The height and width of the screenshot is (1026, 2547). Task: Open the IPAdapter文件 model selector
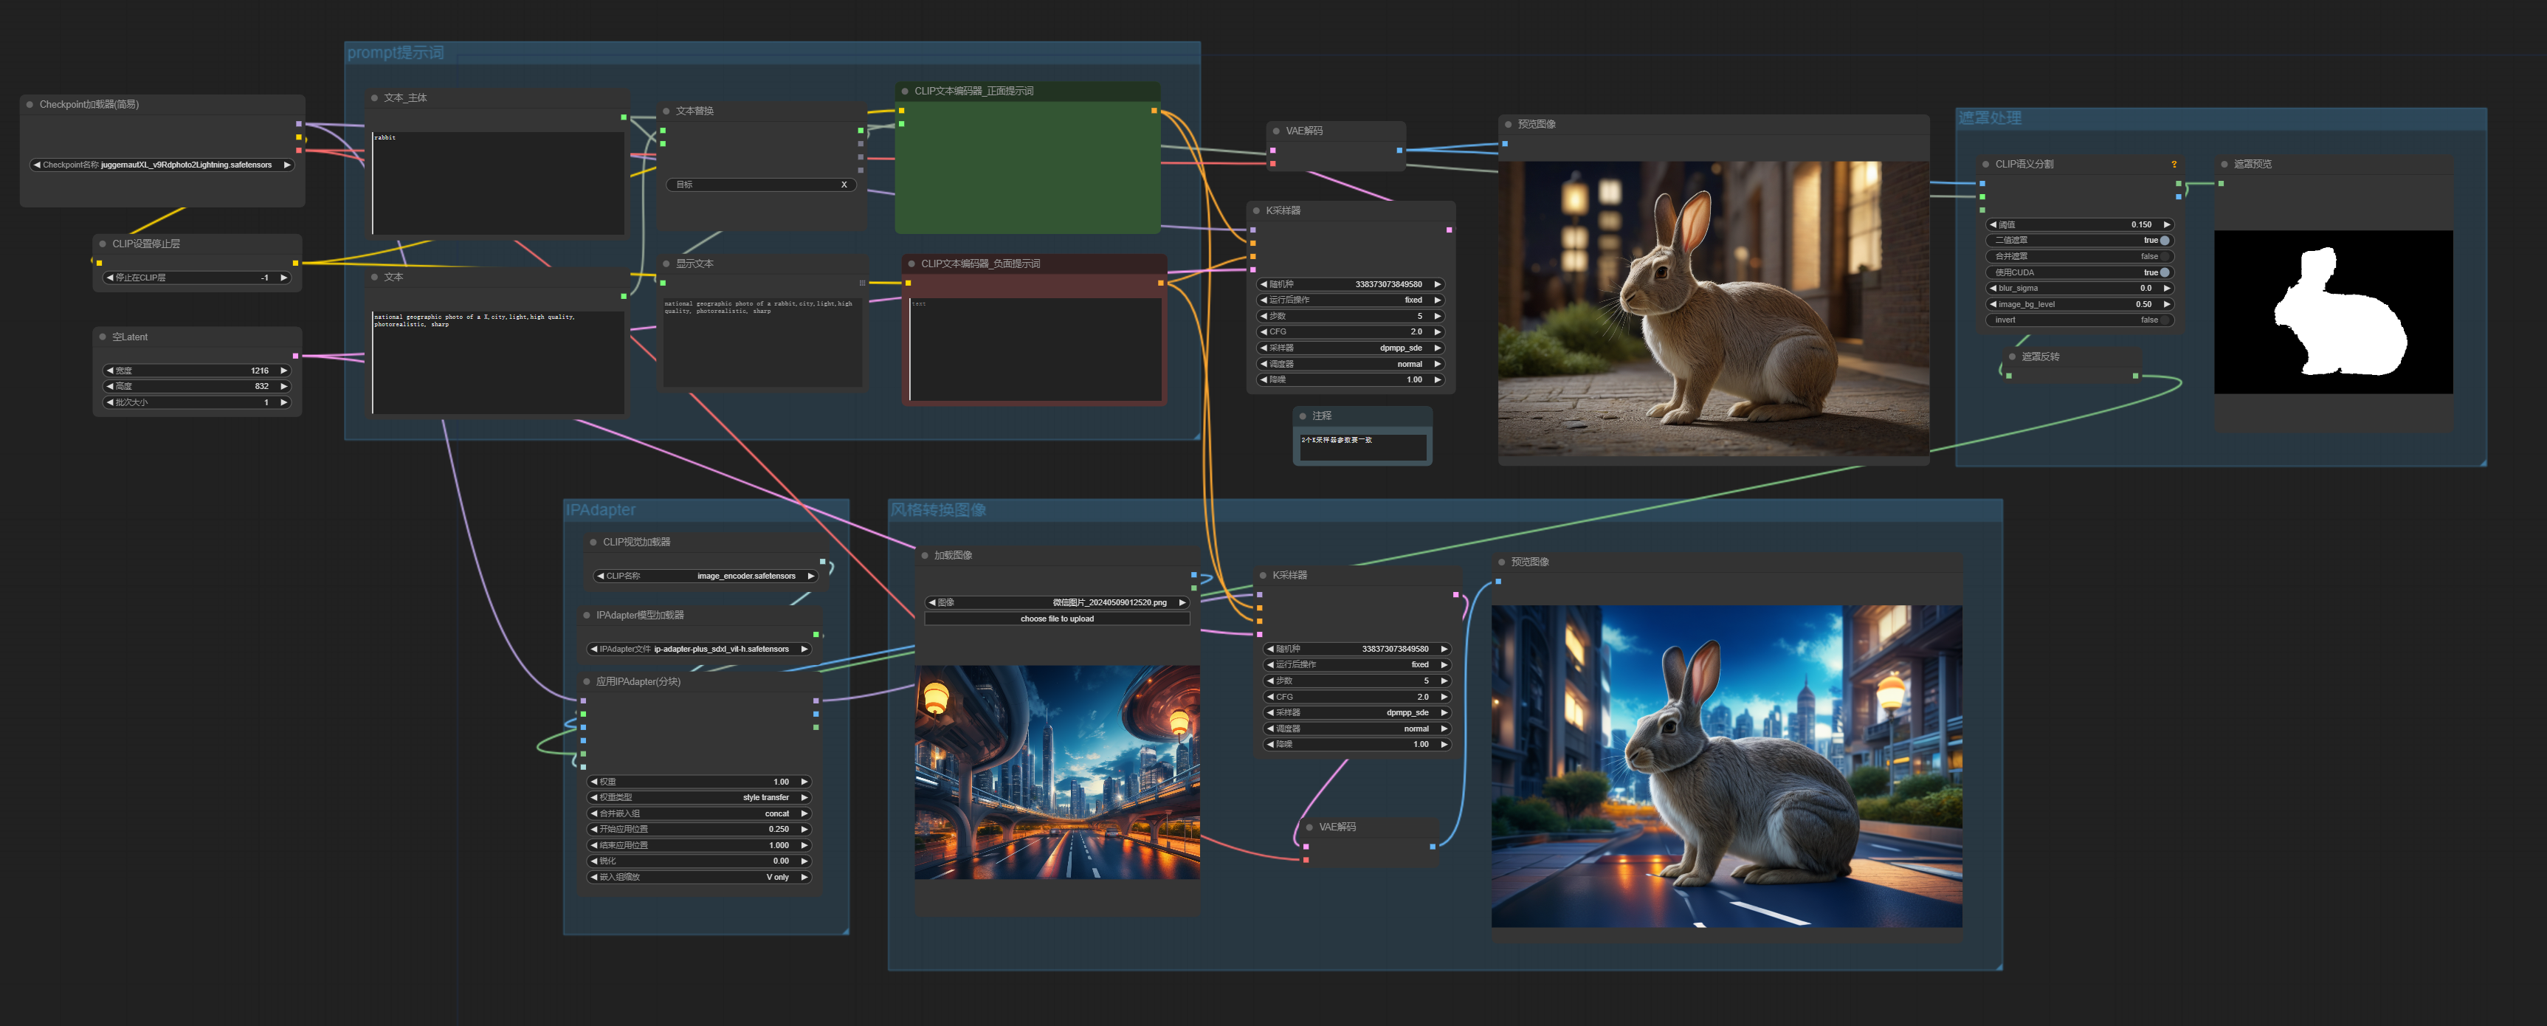tap(699, 650)
